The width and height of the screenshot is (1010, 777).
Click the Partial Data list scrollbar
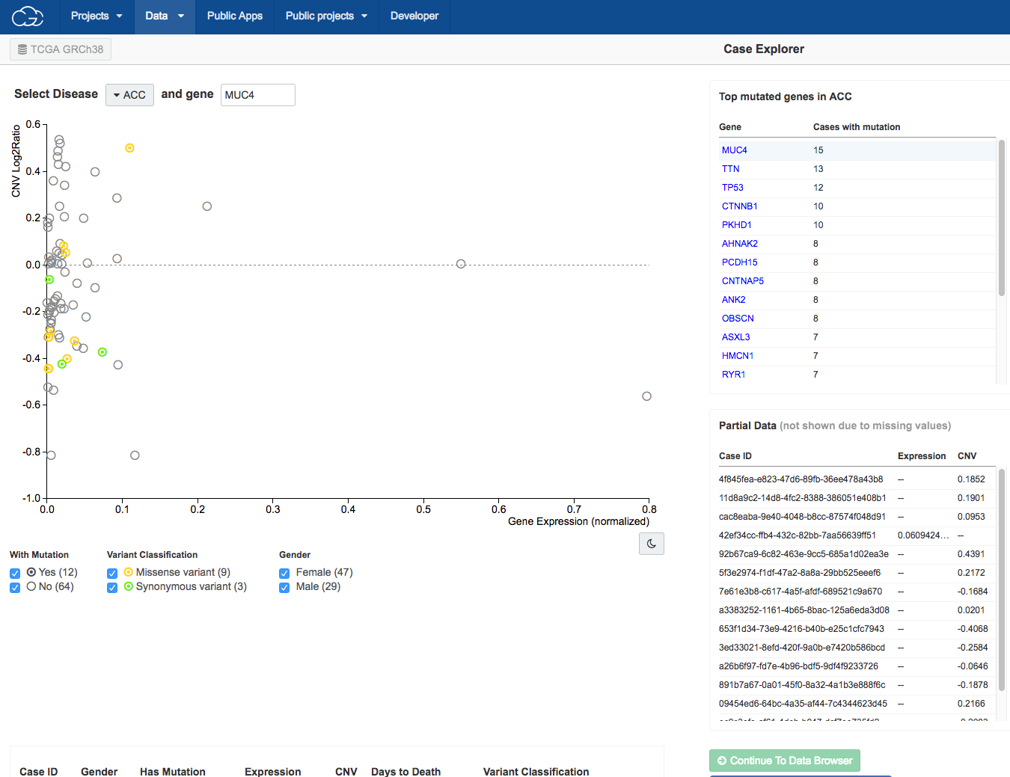pos(1002,580)
